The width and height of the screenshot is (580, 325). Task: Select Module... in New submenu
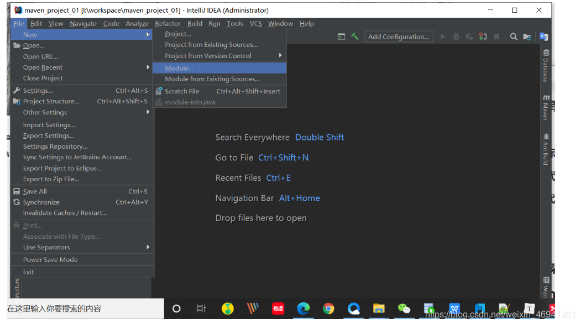tap(220, 68)
